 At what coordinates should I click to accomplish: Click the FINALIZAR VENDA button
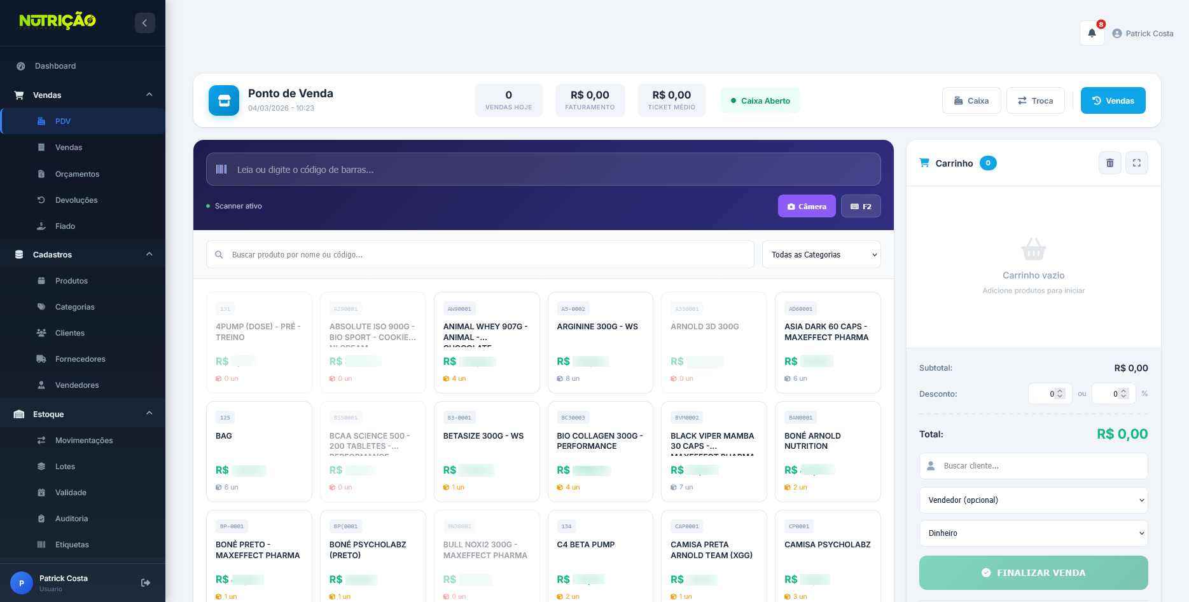[1033, 573]
